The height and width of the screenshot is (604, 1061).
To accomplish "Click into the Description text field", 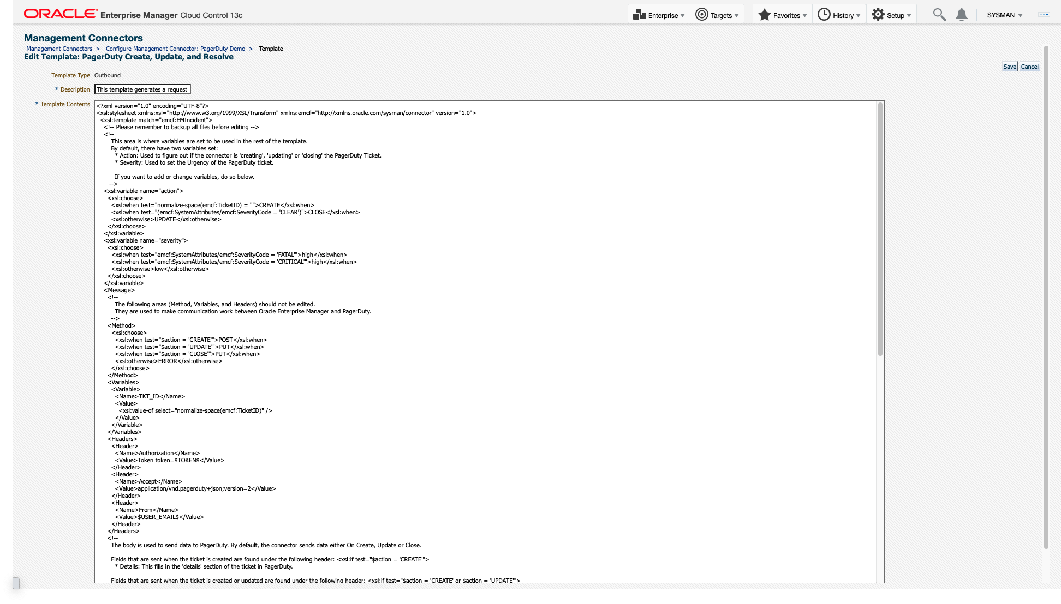I will tap(142, 89).
